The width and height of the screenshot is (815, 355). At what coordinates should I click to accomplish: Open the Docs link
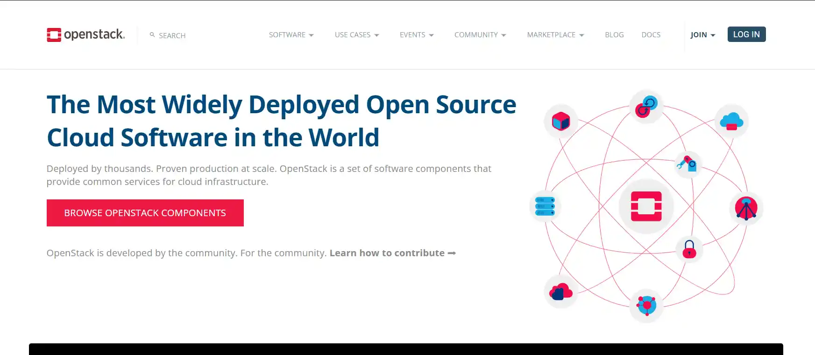(651, 35)
